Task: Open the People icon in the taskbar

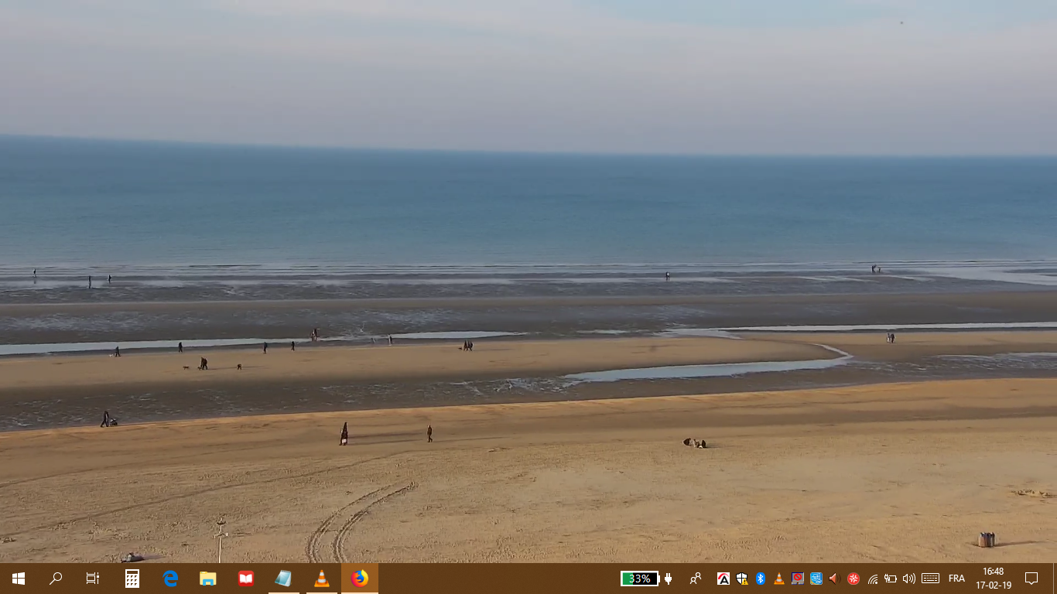Action: pyautogui.click(x=696, y=579)
